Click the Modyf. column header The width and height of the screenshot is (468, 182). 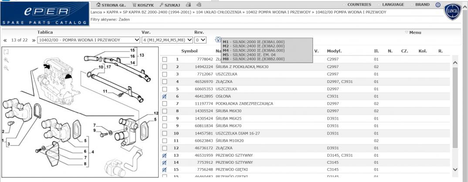(334, 51)
